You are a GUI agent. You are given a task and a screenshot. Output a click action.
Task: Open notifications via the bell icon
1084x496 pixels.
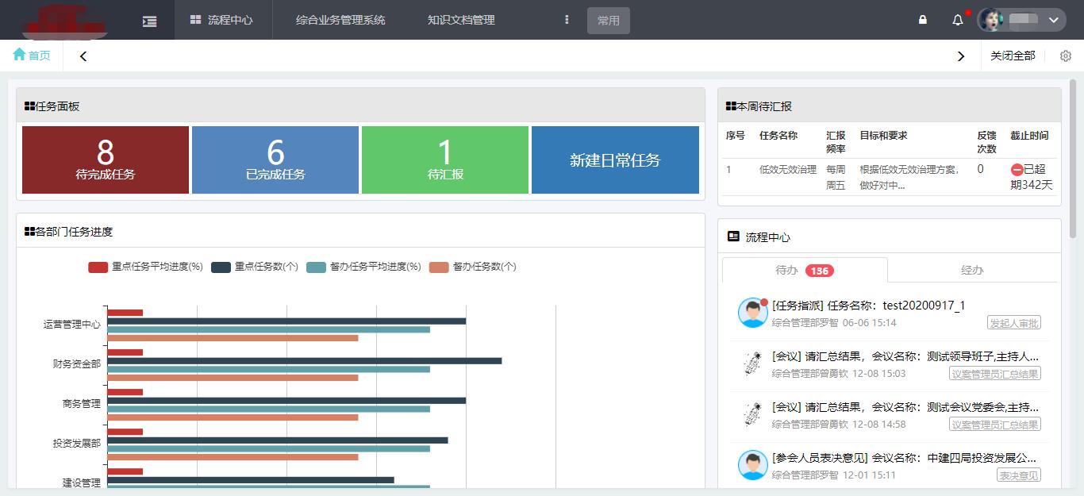tap(956, 19)
